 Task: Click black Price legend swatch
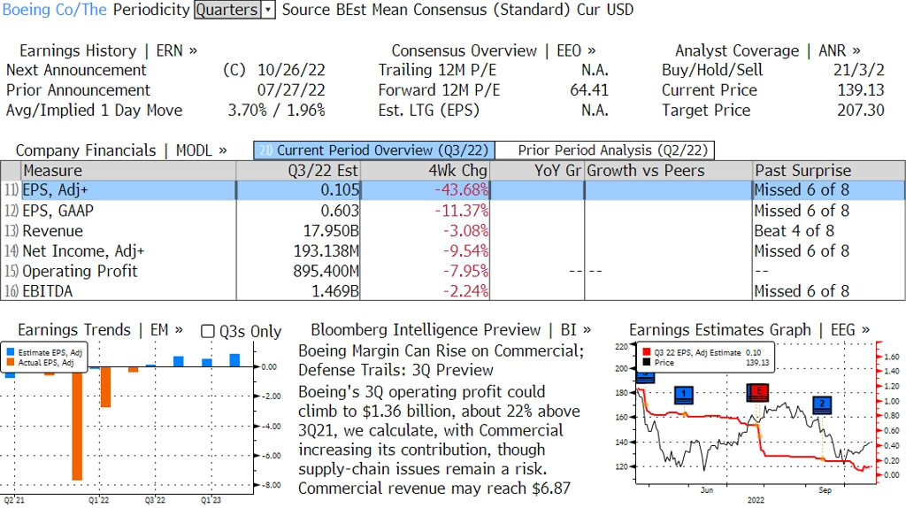point(646,362)
